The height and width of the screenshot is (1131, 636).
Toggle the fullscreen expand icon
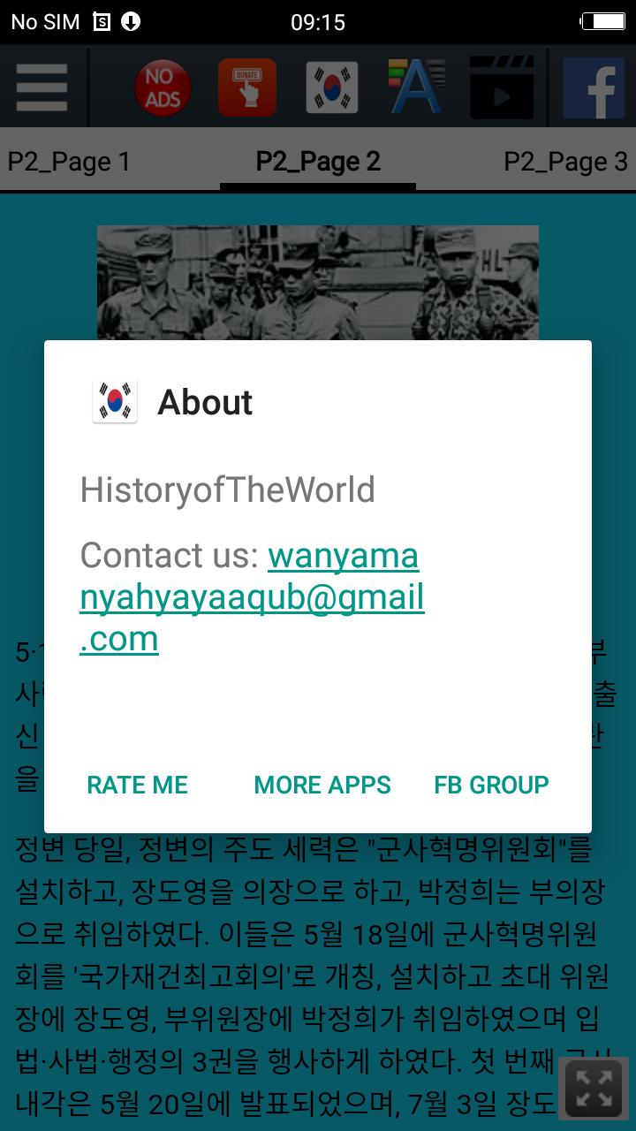pyautogui.click(x=594, y=1089)
